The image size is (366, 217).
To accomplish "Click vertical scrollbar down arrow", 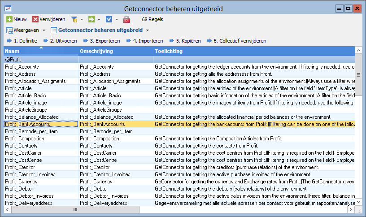I will coord(358,202).
